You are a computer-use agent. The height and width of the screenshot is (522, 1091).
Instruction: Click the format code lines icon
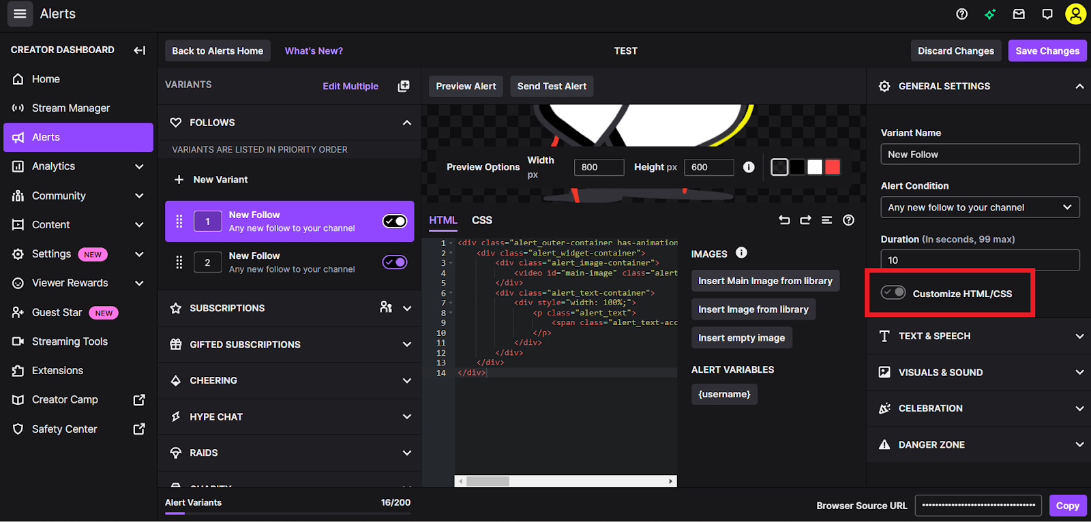click(x=826, y=220)
